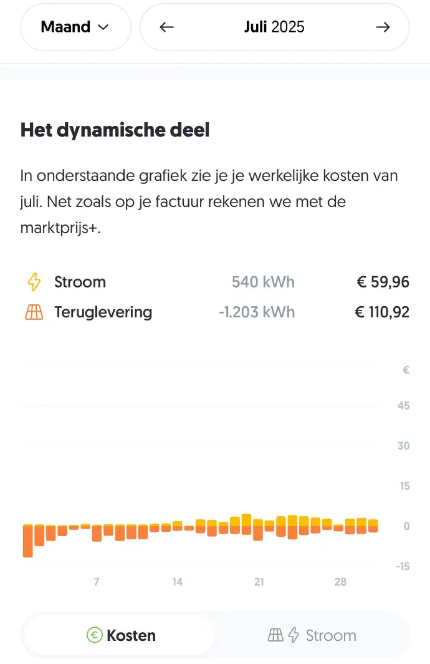This screenshot has height=664, width=430.
Task: Click the last bar of the month
Action: click(373, 526)
